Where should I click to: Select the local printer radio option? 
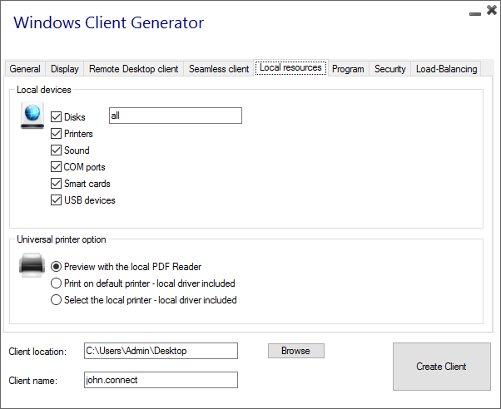57,300
